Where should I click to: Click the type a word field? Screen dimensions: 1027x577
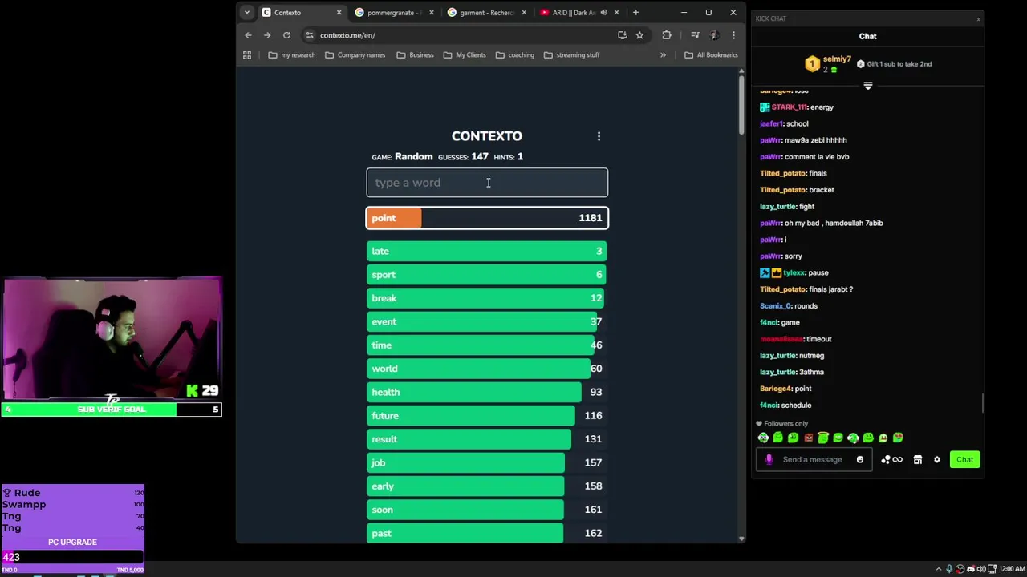pos(487,183)
